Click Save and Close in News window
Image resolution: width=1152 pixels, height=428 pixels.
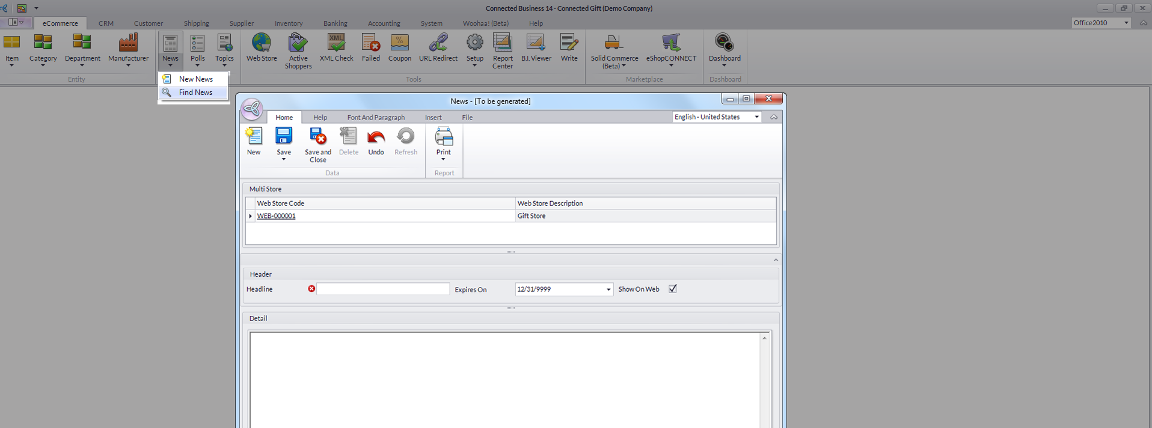click(x=317, y=145)
